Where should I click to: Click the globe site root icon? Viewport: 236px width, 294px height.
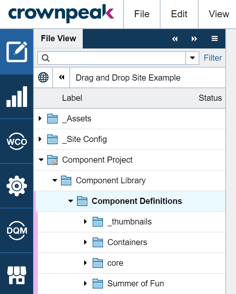point(43,77)
